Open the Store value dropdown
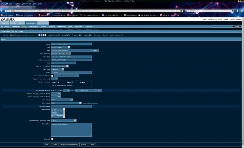The height and width of the screenshot is (148, 244). point(62,100)
